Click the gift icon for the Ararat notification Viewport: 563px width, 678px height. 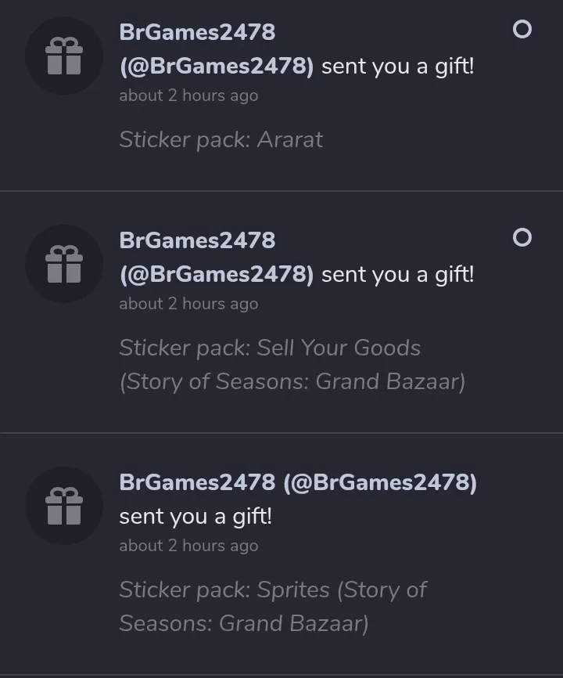64,56
